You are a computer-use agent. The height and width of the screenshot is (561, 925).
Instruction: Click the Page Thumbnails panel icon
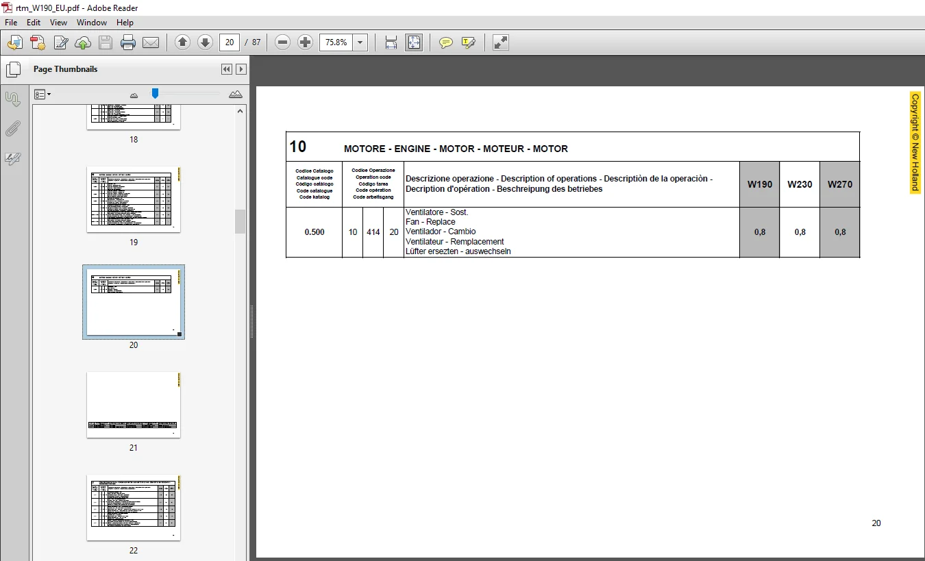[x=13, y=70]
